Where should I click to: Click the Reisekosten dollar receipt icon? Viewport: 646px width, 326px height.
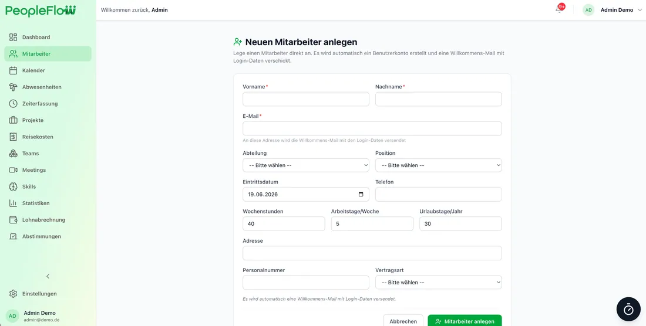13,137
